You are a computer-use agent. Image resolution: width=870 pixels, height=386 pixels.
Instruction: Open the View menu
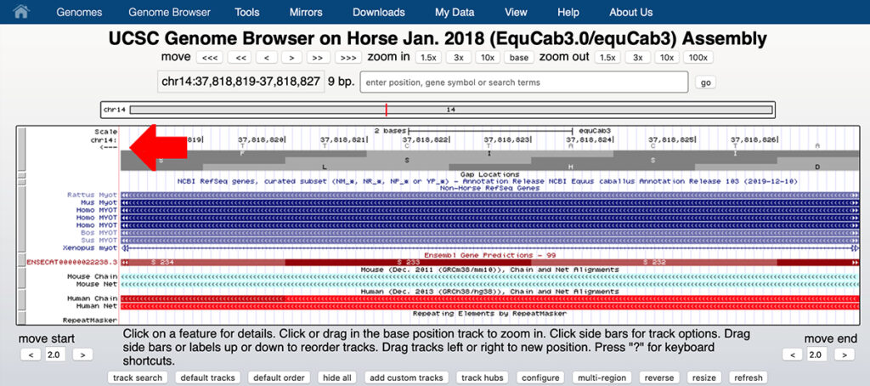[516, 12]
